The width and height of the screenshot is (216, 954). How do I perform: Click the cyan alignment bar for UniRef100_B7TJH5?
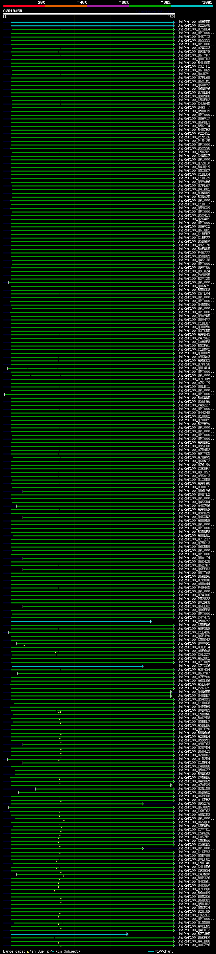click(x=70, y=934)
